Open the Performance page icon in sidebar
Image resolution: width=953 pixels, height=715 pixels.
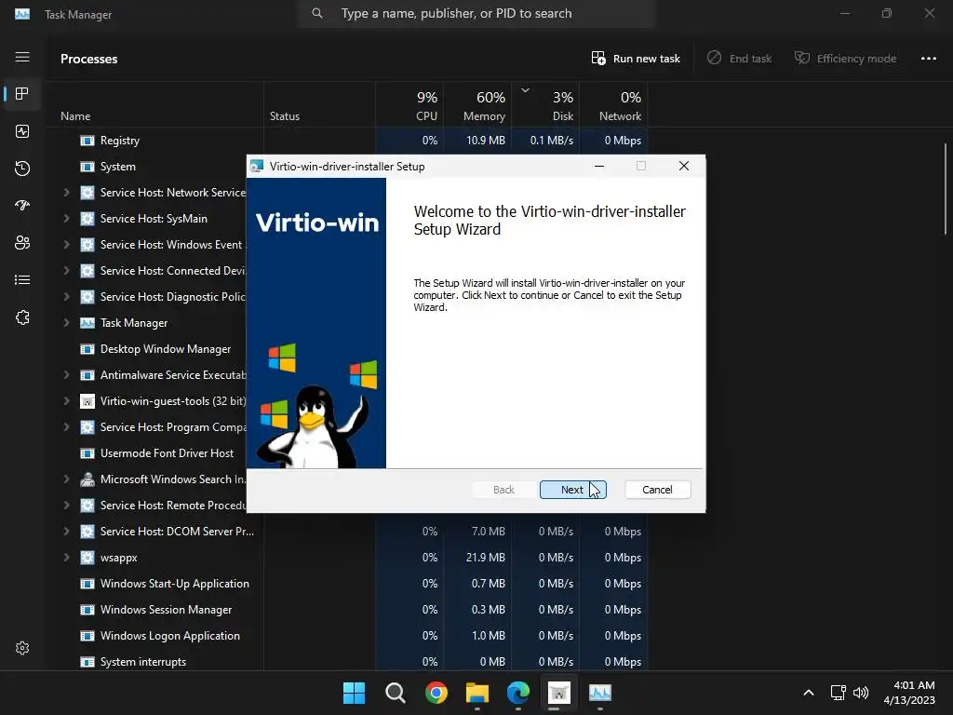coord(22,131)
